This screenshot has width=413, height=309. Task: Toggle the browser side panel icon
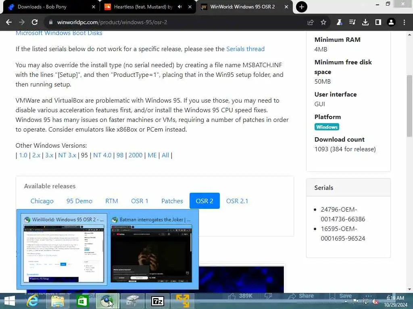[378, 23]
